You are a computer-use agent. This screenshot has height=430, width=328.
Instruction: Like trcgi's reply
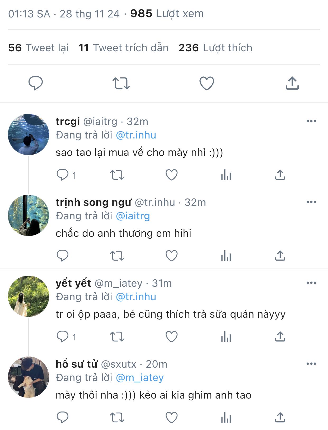(x=171, y=175)
